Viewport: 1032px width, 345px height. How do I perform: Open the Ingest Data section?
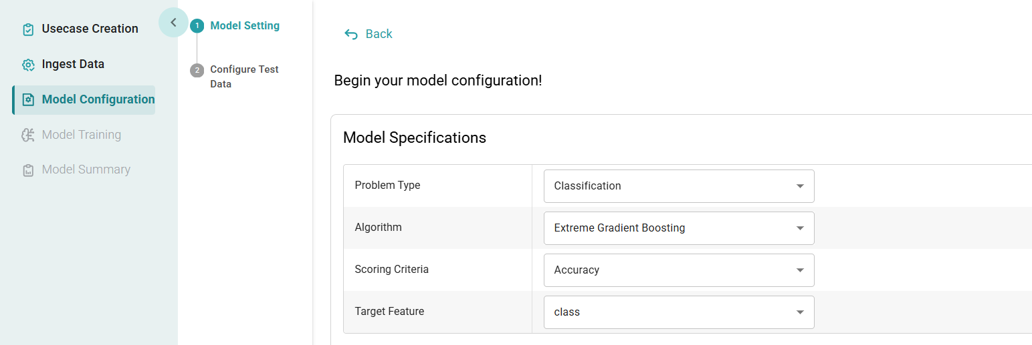pos(73,64)
